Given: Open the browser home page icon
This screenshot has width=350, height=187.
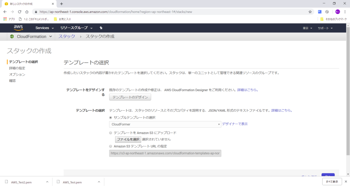Looking at the screenshot, I should click(x=27, y=12).
